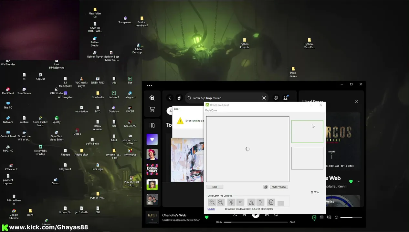Select the Google Chrome desktop shortcut
Screen dimensions: 409x232
click(x=14, y=214)
